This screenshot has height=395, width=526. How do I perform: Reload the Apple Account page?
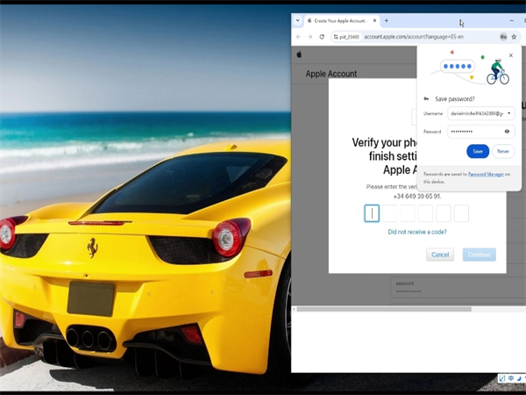(x=322, y=37)
